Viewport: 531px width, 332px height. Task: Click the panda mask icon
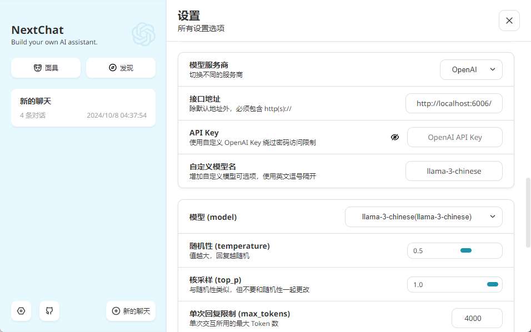click(38, 68)
